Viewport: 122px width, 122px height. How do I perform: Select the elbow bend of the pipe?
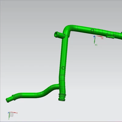68,29
